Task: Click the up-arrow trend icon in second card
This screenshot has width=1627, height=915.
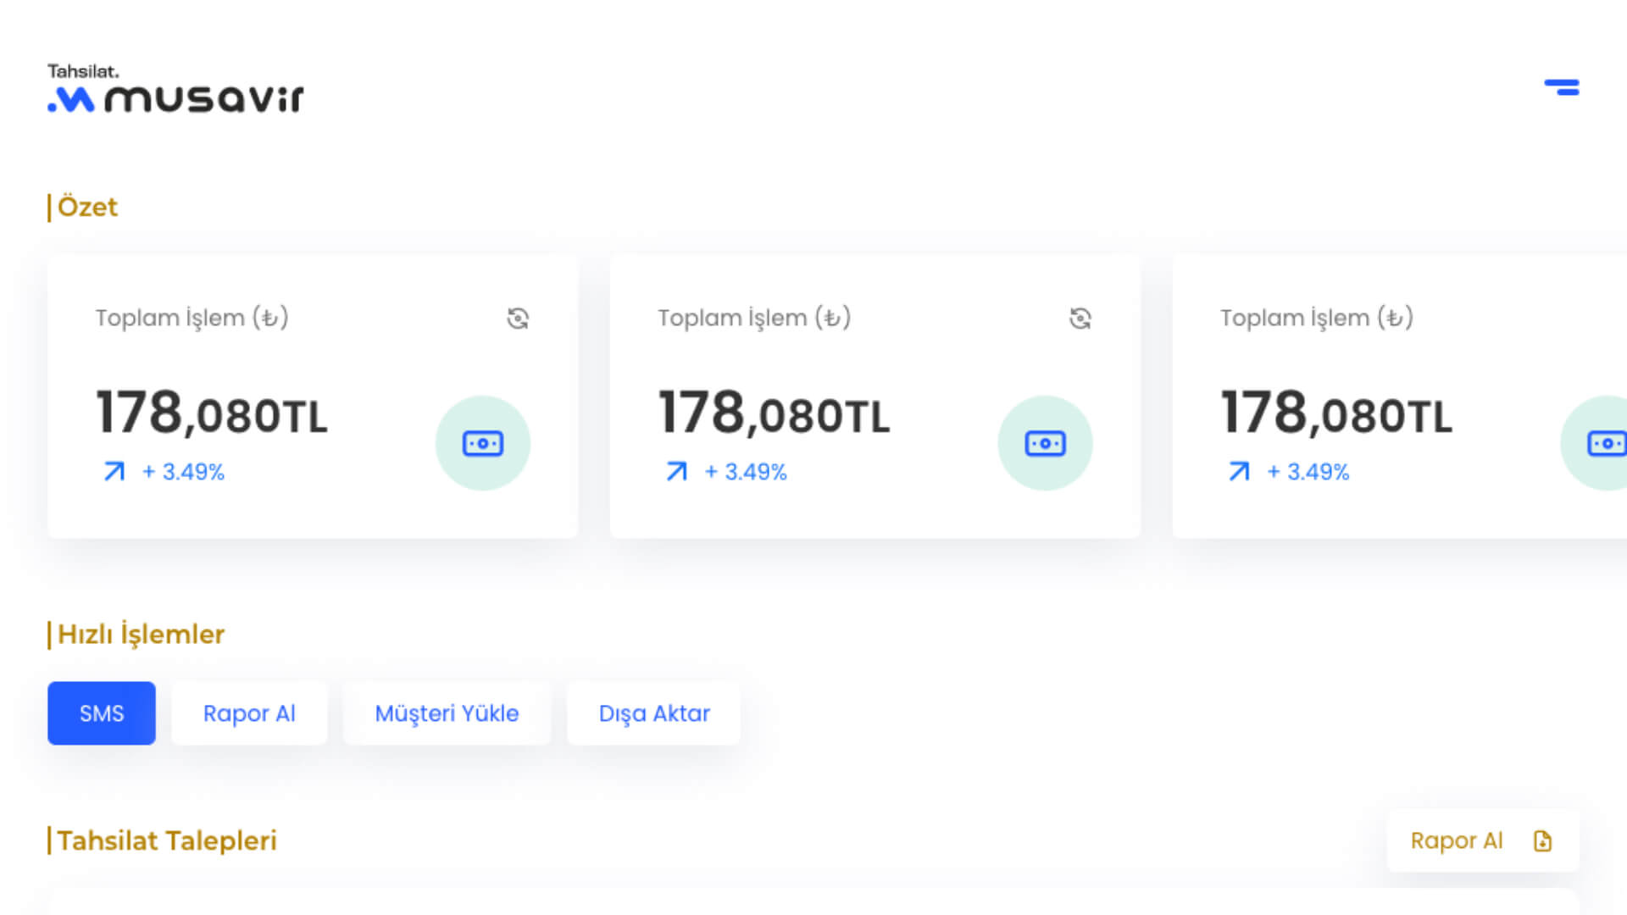Action: coord(676,471)
